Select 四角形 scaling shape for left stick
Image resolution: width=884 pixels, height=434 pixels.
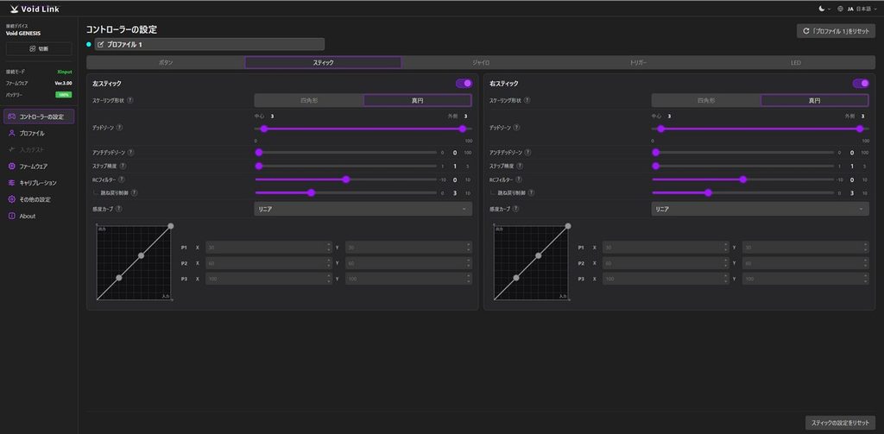(x=309, y=100)
